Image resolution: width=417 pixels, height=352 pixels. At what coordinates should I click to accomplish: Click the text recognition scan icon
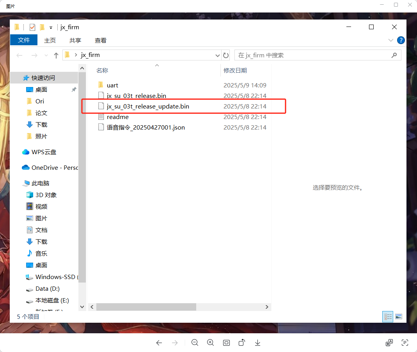(405, 343)
